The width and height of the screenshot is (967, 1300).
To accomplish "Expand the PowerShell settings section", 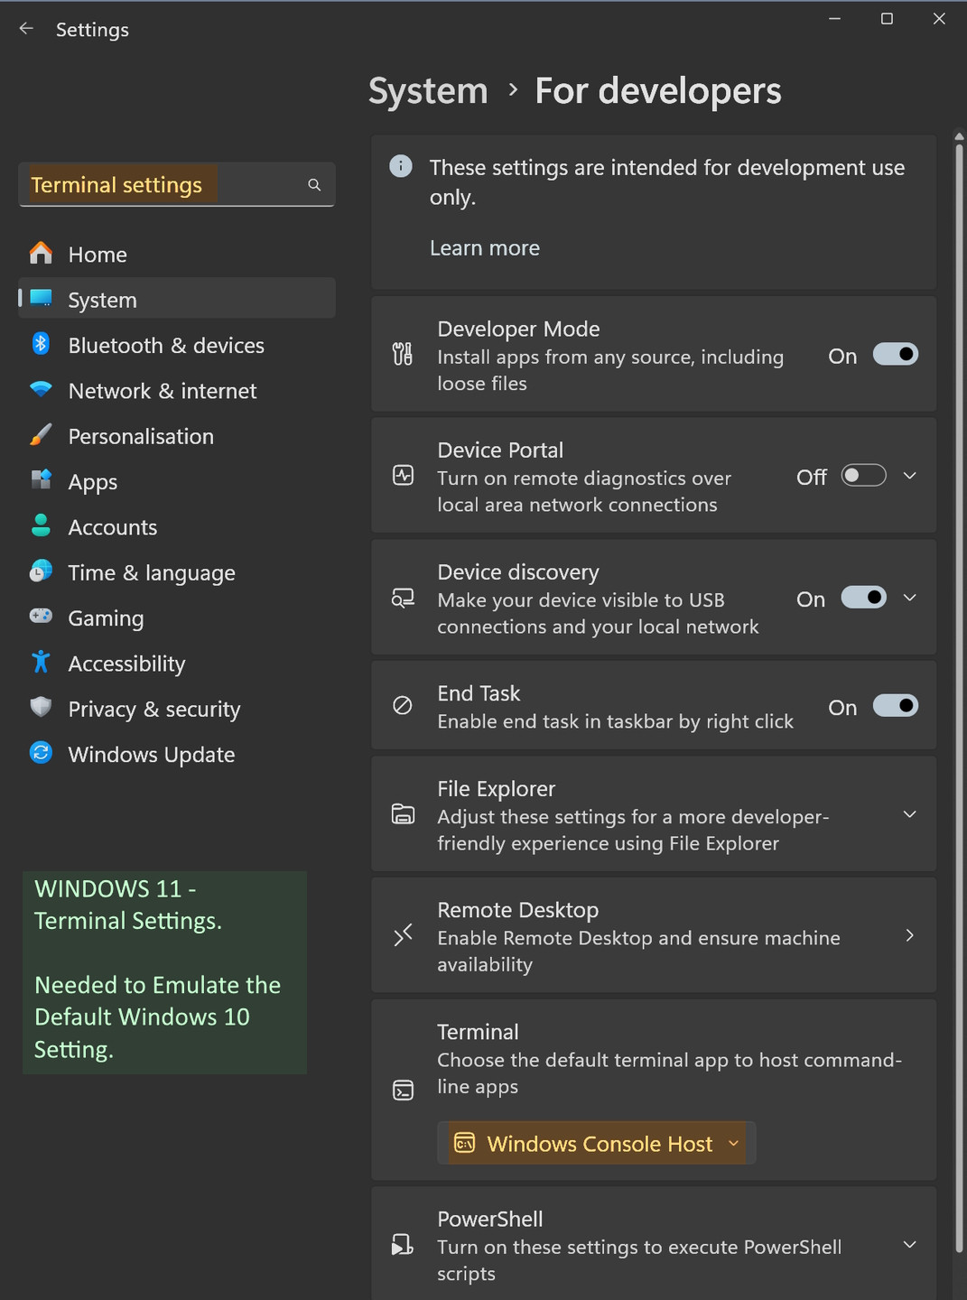I will [x=909, y=1245].
